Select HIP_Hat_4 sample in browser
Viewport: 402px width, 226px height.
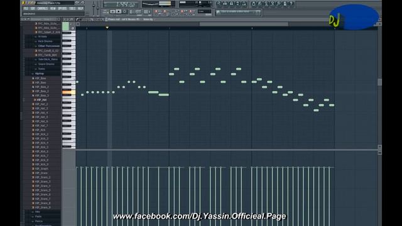click(41, 113)
